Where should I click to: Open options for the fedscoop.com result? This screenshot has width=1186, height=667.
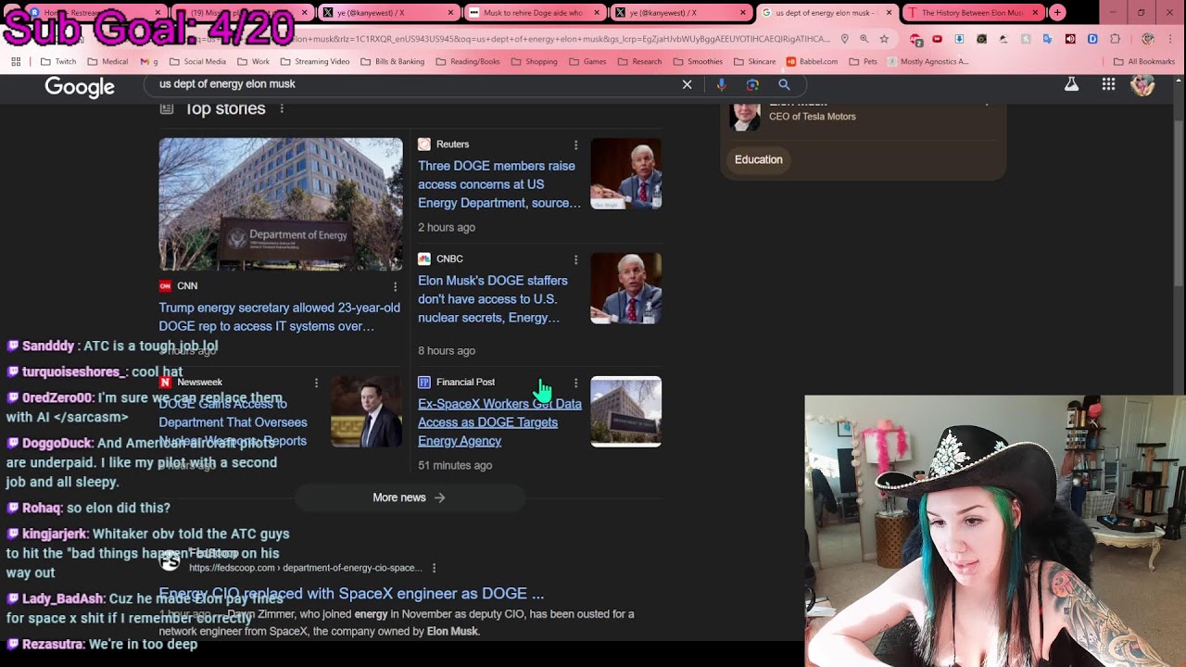434,568
